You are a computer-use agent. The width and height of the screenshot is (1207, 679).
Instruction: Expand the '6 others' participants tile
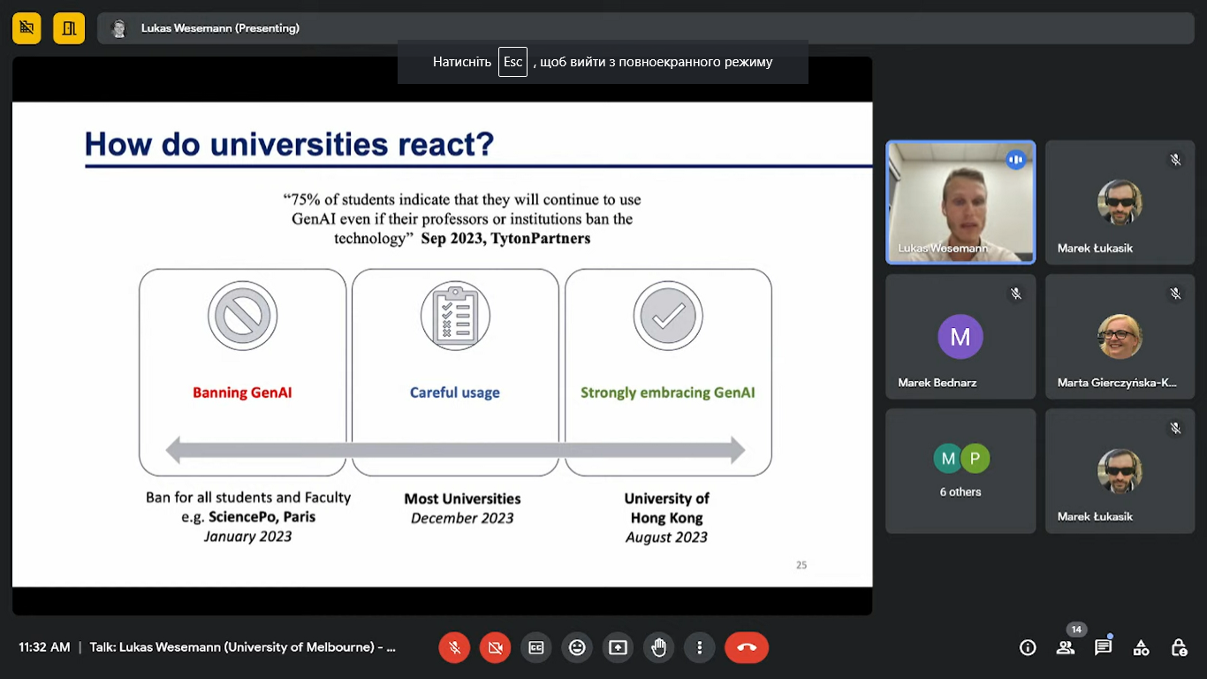click(x=960, y=470)
